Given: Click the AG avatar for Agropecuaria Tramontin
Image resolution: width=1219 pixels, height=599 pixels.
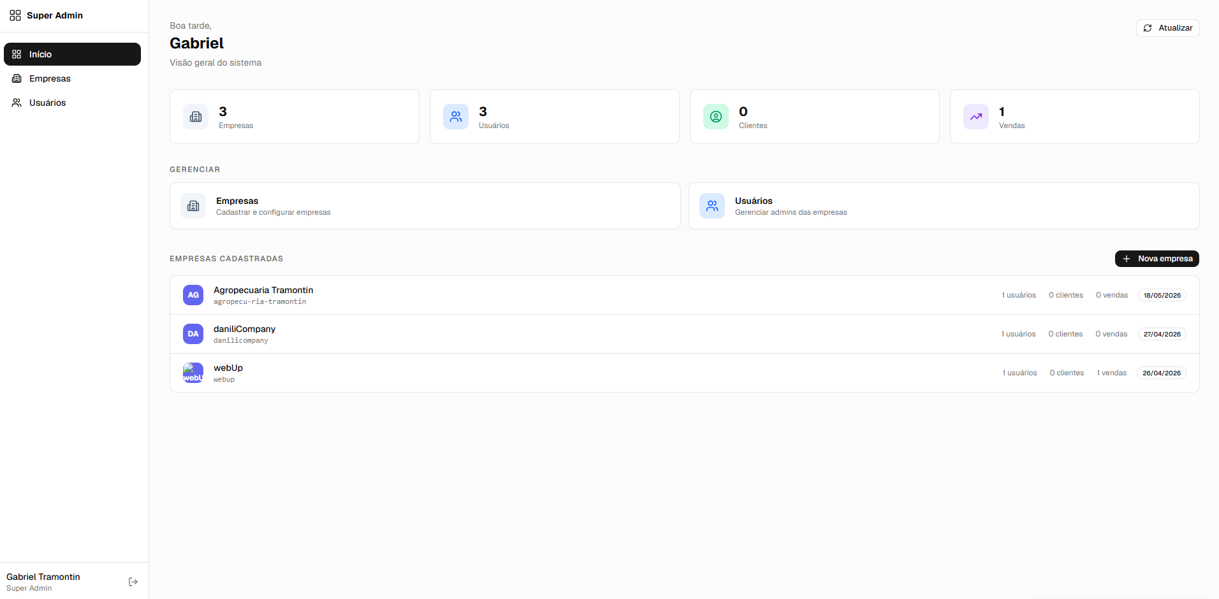Looking at the screenshot, I should [193, 295].
